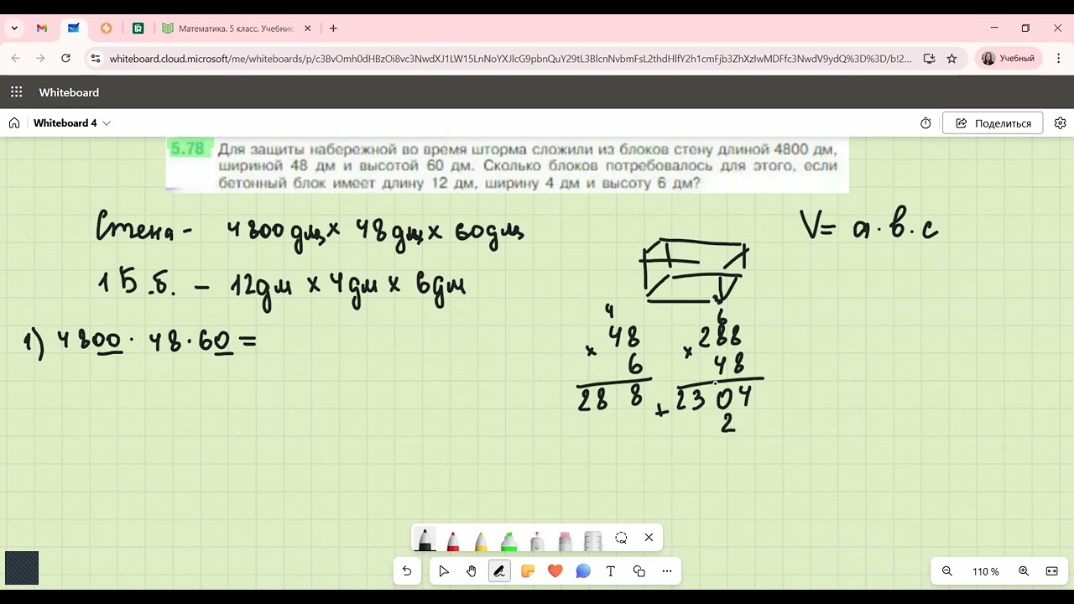Click the dark thumbnail in bottom corner
1074x604 pixels.
click(x=22, y=568)
